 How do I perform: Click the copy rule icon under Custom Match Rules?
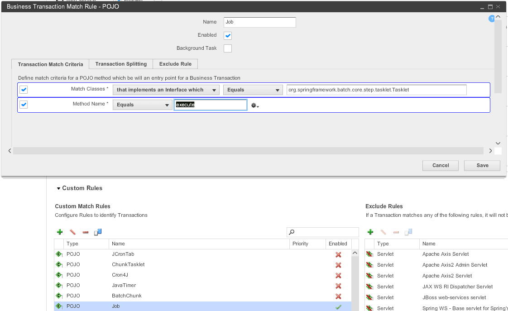(x=98, y=232)
